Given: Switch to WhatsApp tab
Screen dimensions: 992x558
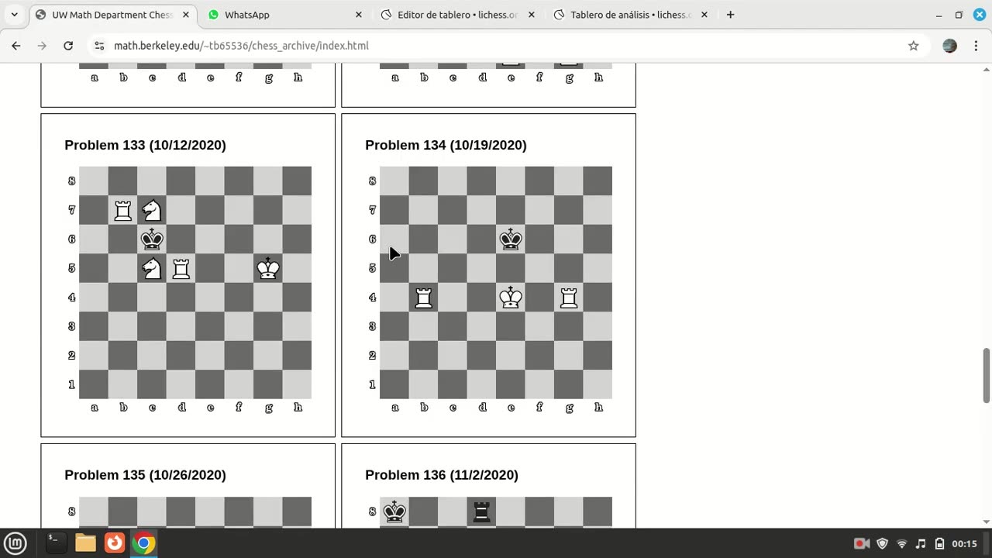Looking at the screenshot, I should pos(284,15).
